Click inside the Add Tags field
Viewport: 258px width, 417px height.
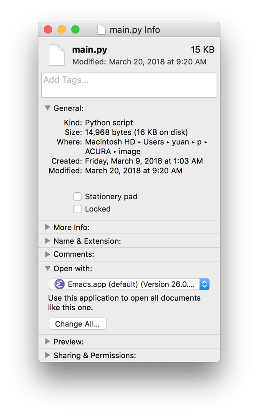coord(129,85)
